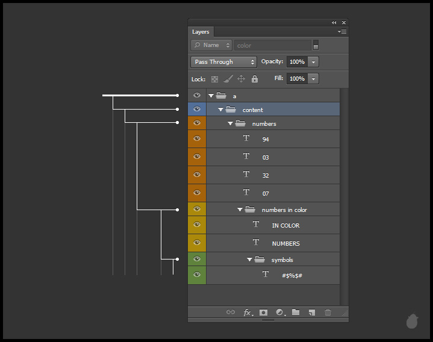Open the layer style fx menu

247,312
